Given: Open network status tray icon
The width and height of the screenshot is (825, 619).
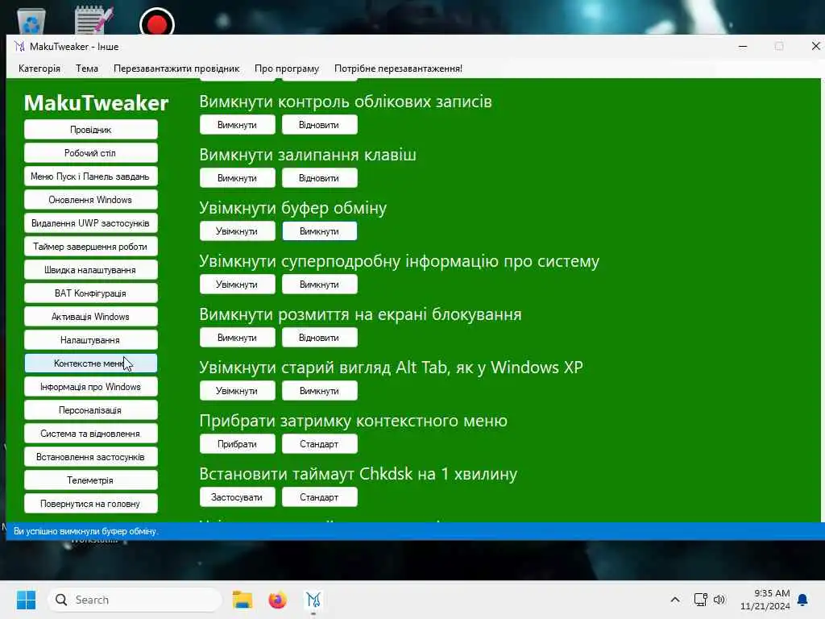Looking at the screenshot, I should (700, 600).
